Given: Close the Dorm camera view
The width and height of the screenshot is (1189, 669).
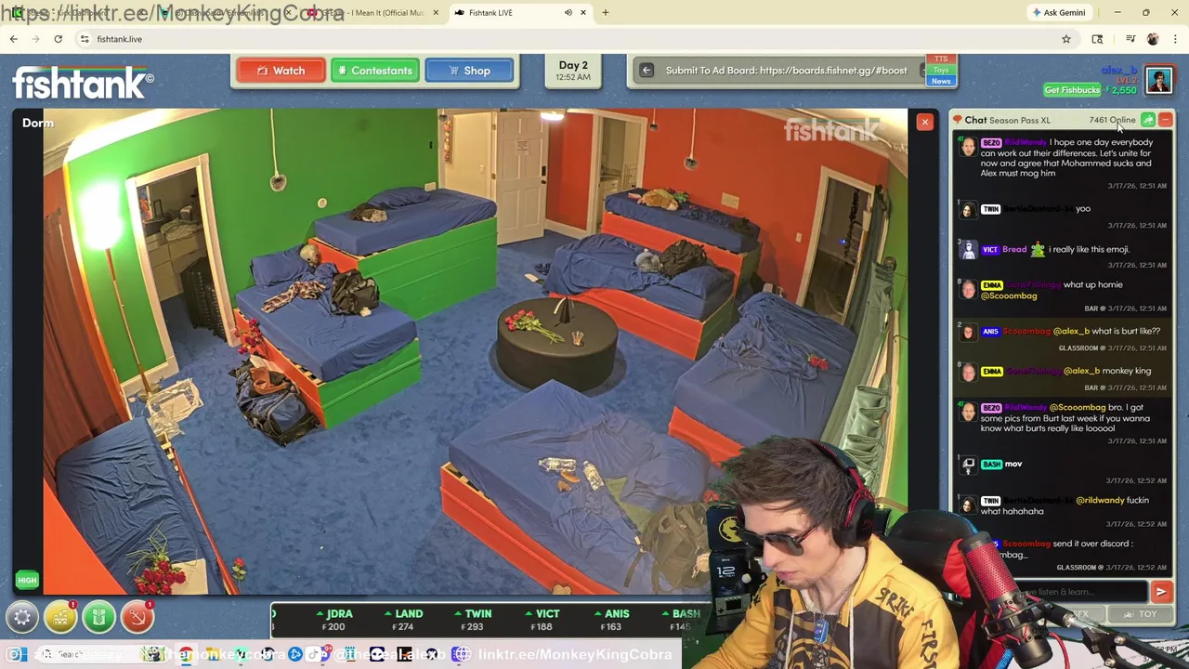Looking at the screenshot, I should pyautogui.click(x=924, y=123).
